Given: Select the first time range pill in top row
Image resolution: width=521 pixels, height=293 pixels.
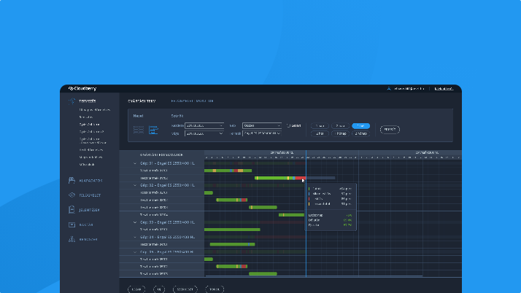Looking at the screenshot, I should point(320,125).
